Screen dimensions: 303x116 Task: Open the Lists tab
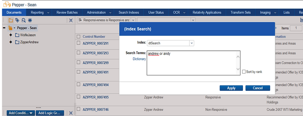(287, 13)
